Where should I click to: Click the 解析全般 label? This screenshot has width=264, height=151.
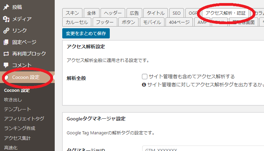(76, 78)
